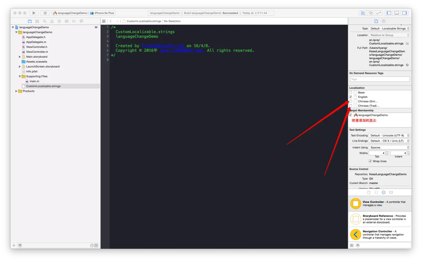Click object library filter field
The image size is (422, 261).
[383, 246]
